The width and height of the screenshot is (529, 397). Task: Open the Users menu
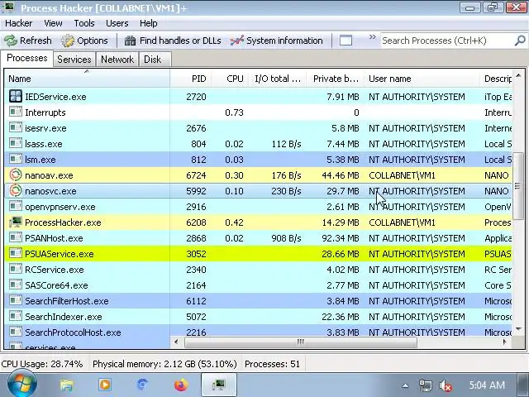coord(117,23)
